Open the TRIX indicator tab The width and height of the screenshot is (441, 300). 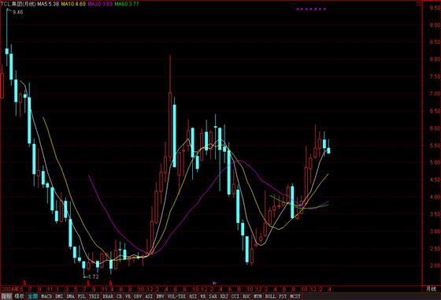[x=94, y=296]
